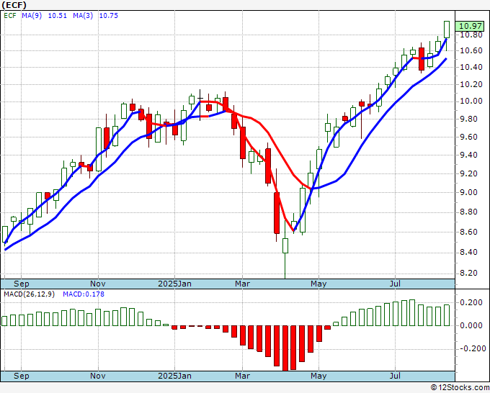Click the latest green candlestick near 10.97

(x=447, y=30)
